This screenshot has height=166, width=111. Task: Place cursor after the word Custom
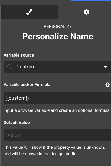click(34, 67)
